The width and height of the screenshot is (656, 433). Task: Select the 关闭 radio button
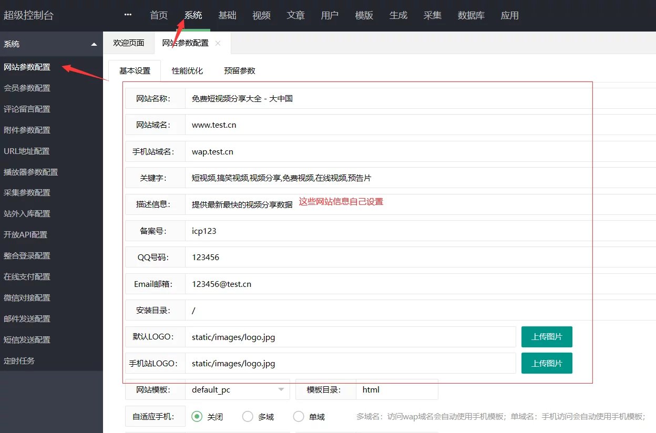197,417
